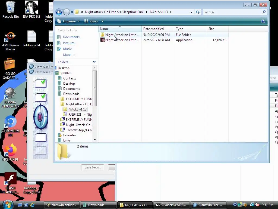Select NAoLS v1.13 tree folder
278x209 pixels.
click(x=77, y=109)
